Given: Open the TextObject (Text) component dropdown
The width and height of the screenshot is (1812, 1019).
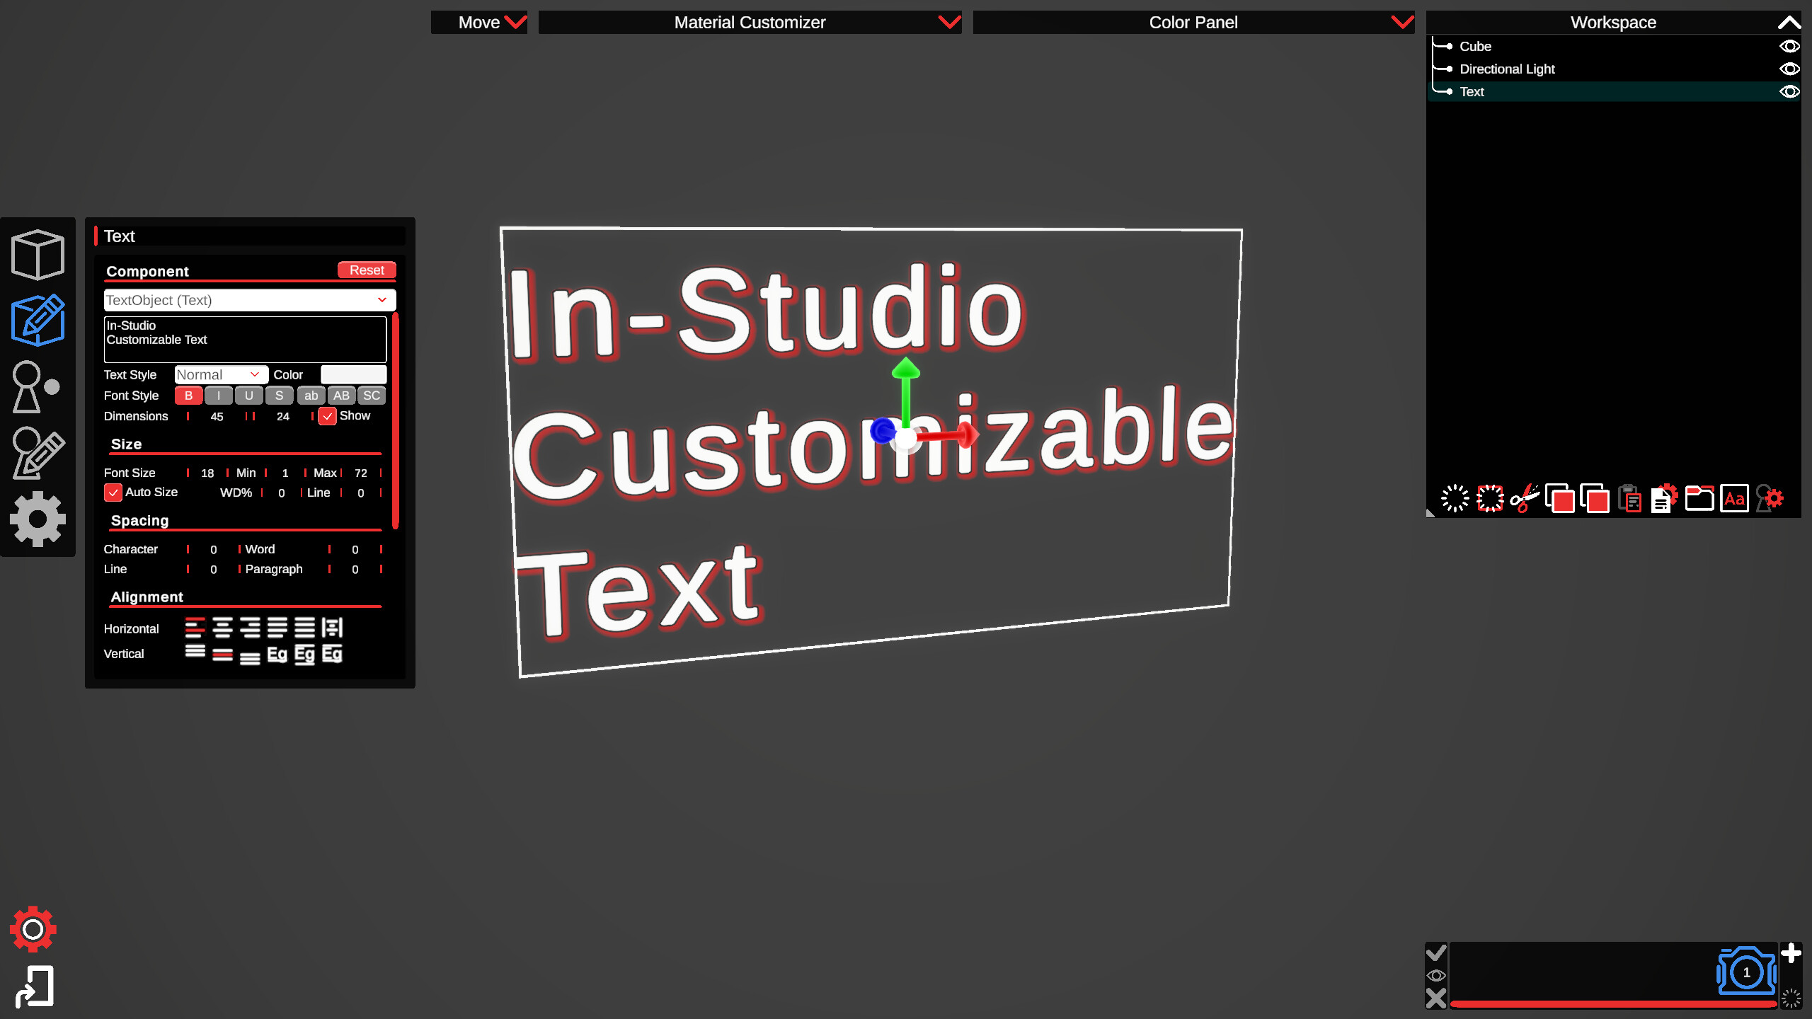Looking at the screenshot, I should [249, 300].
